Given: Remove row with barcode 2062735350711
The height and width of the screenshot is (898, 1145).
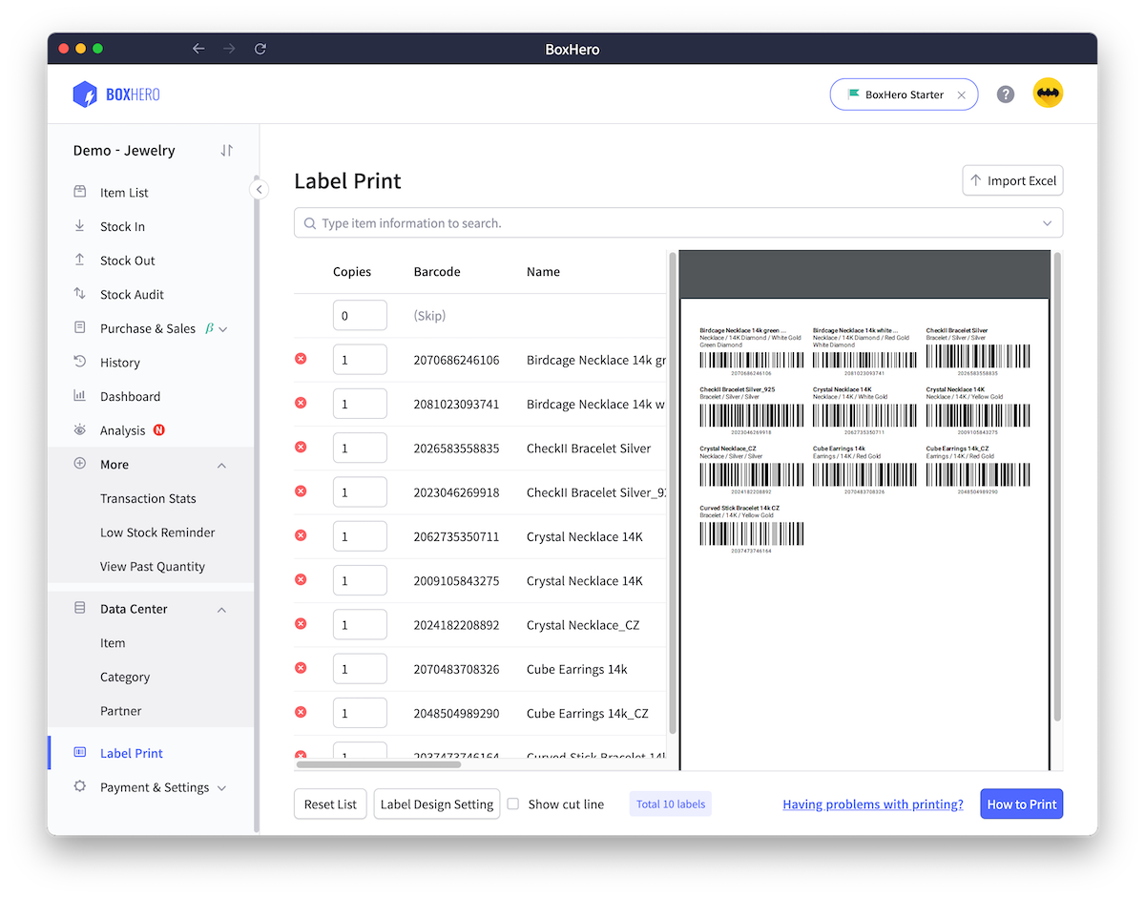Looking at the screenshot, I should [x=301, y=535].
